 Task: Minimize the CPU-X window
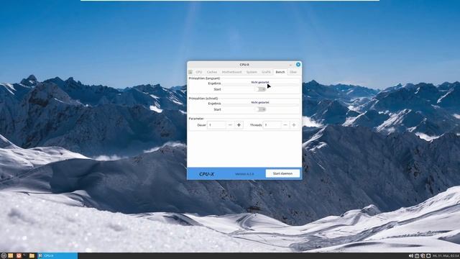tap(290, 65)
